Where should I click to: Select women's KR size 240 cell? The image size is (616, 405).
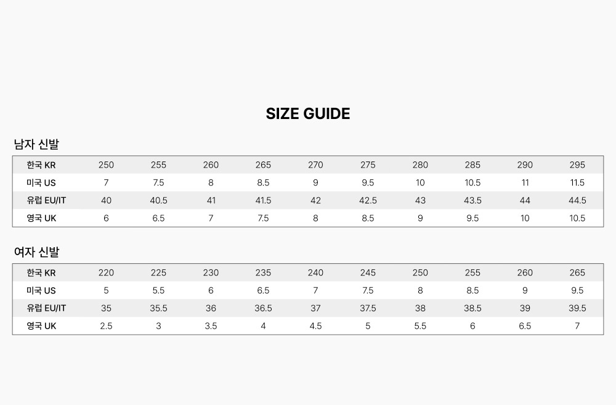315,272
